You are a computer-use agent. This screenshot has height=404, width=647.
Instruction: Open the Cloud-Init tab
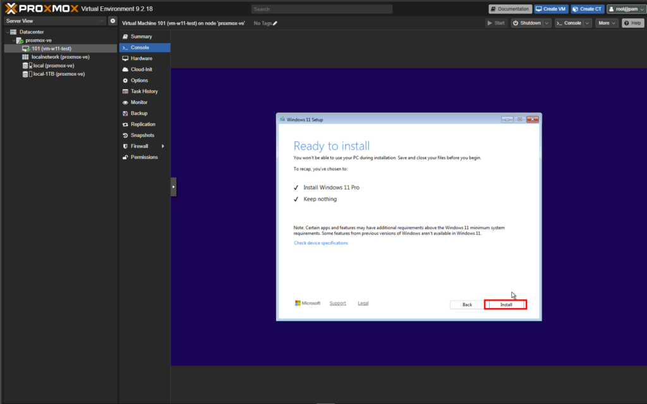coord(145,69)
